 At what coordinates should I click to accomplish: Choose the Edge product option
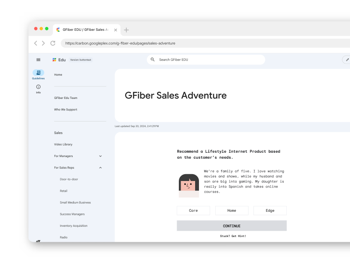click(x=270, y=211)
